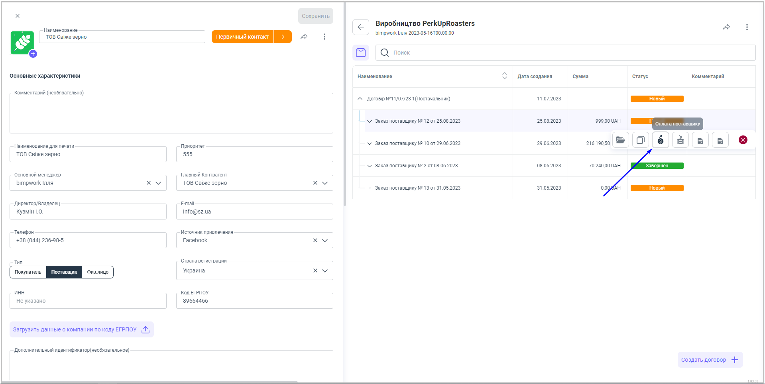Click the Создать договор button
Screen dimensions: 765x384
click(x=710, y=360)
